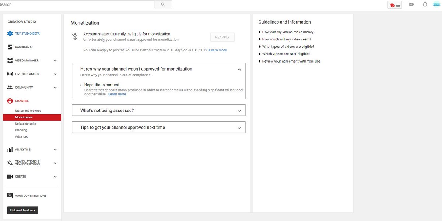Click the Help and feedback button

[23, 210]
